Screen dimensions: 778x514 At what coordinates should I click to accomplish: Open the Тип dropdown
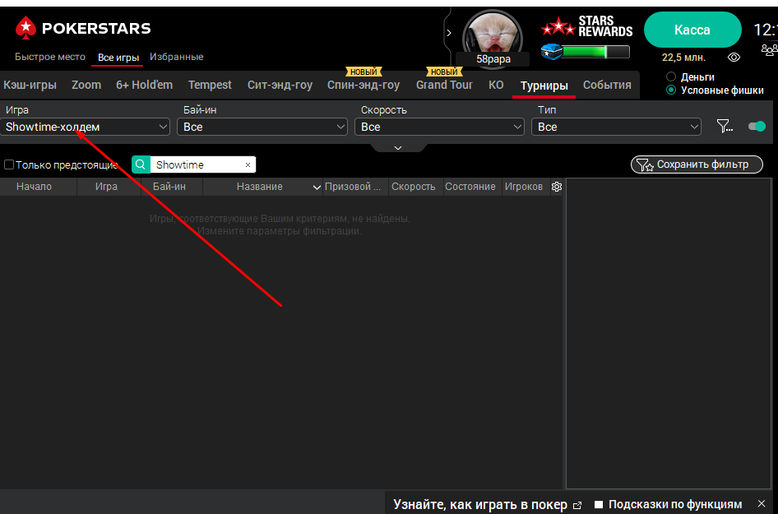(x=616, y=127)
